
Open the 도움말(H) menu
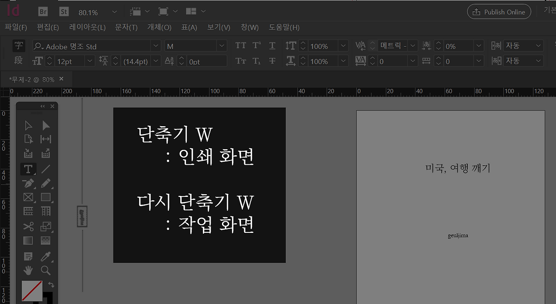click(x=284, y=27)
